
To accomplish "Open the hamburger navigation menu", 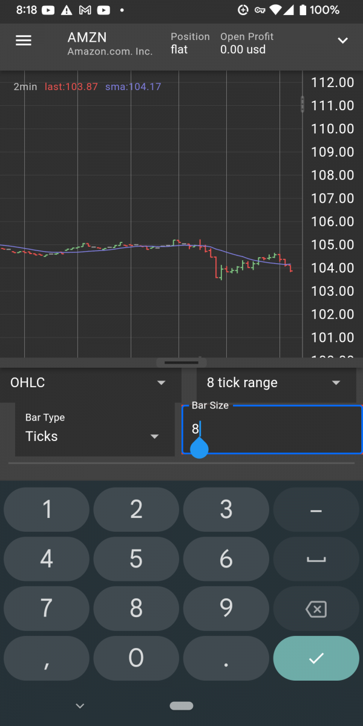I will (x=24, y=41).
